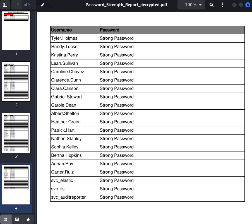This screenshot has width=252, height=224.
Task: Click the Password column header
Action: pos(172,30)
